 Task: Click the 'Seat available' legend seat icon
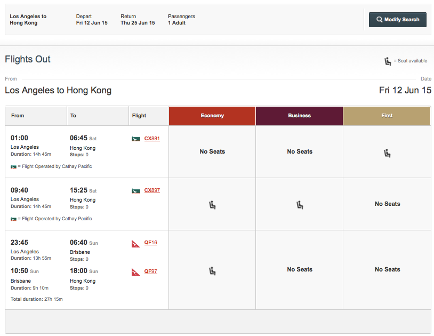click(x=388, y=61)
